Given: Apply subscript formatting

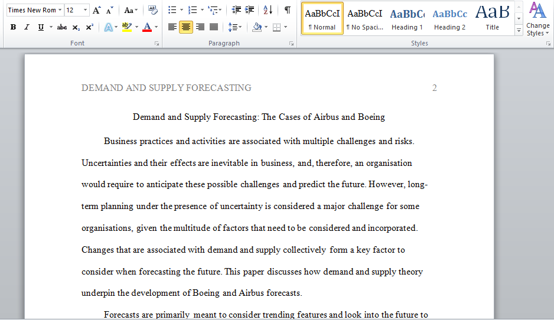Looking at the screenshot, I should pyautogui.click(x=76, y=27).
